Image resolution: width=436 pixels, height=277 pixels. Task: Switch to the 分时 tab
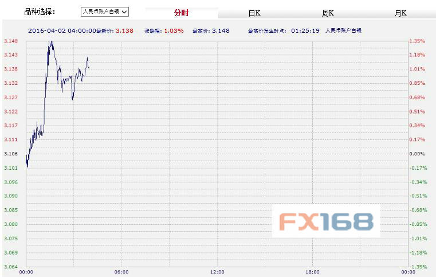(x=181, y=13)
